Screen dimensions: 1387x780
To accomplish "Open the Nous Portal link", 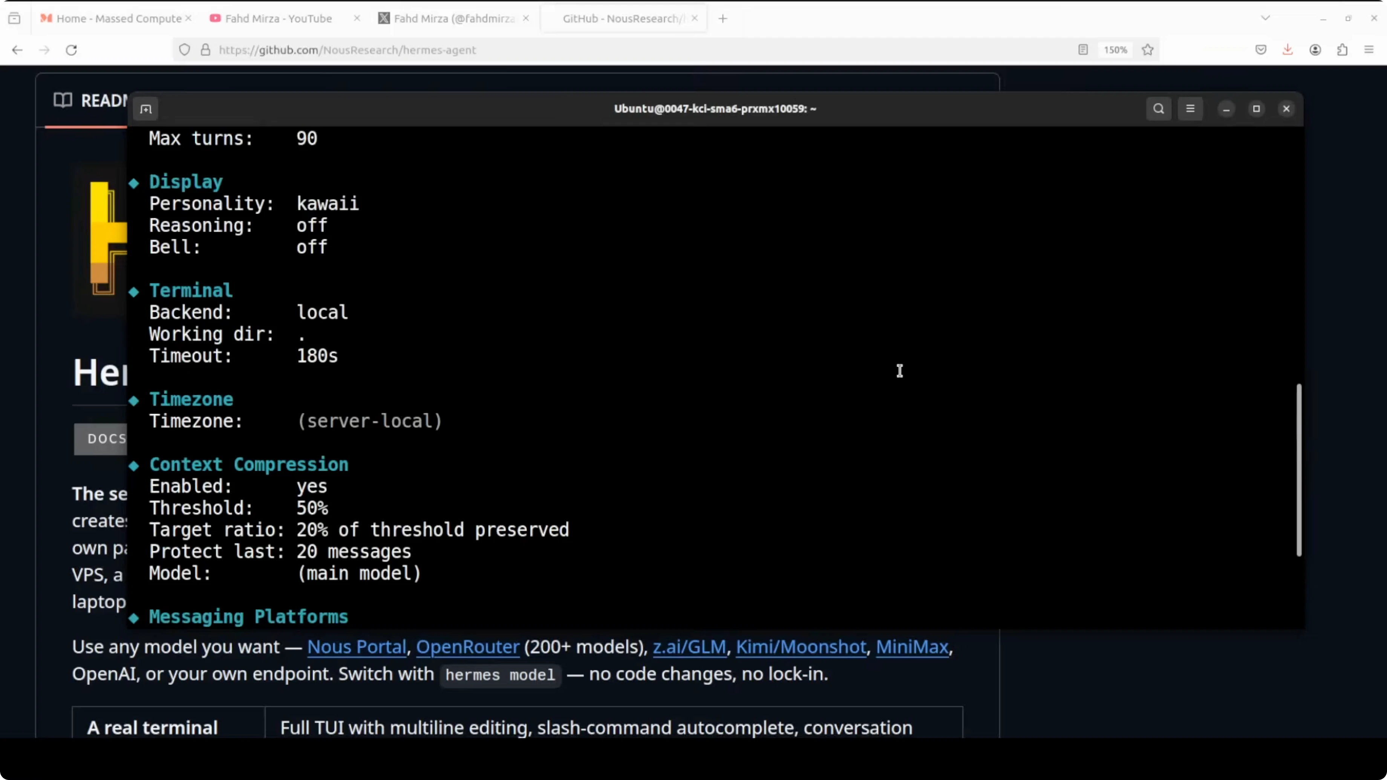I will click(x=357, y=647).
